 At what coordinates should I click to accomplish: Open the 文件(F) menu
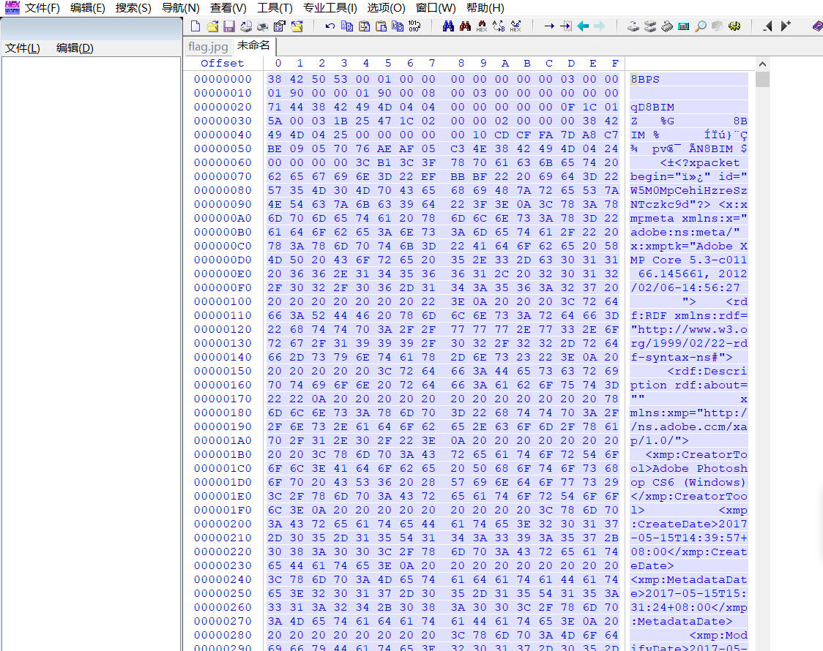pos(42,8)
